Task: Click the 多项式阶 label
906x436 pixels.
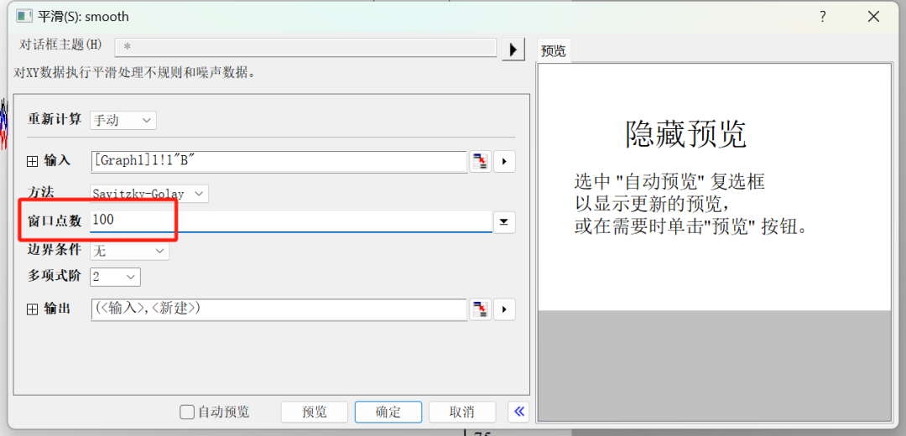Action: point(55,276)
